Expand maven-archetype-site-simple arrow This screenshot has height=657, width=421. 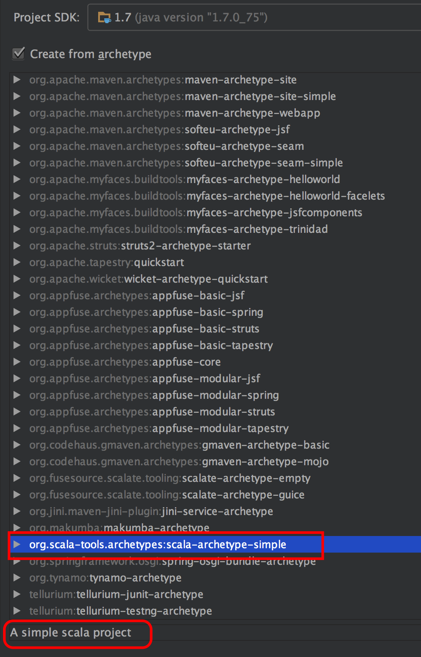tap(17, 96)
